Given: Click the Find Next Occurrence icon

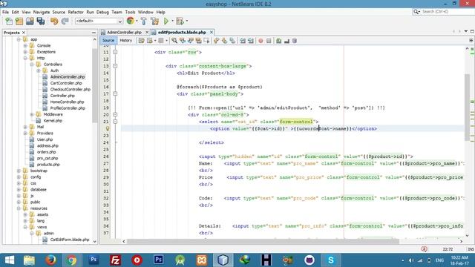Looking at the screenshot, I should [x=191, y=41].
